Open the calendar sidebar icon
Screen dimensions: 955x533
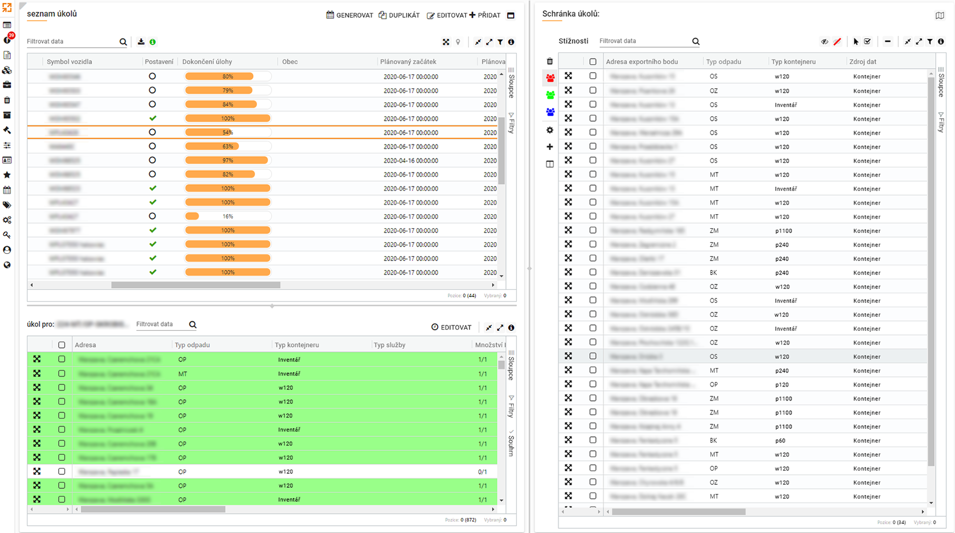pos(7,190)
